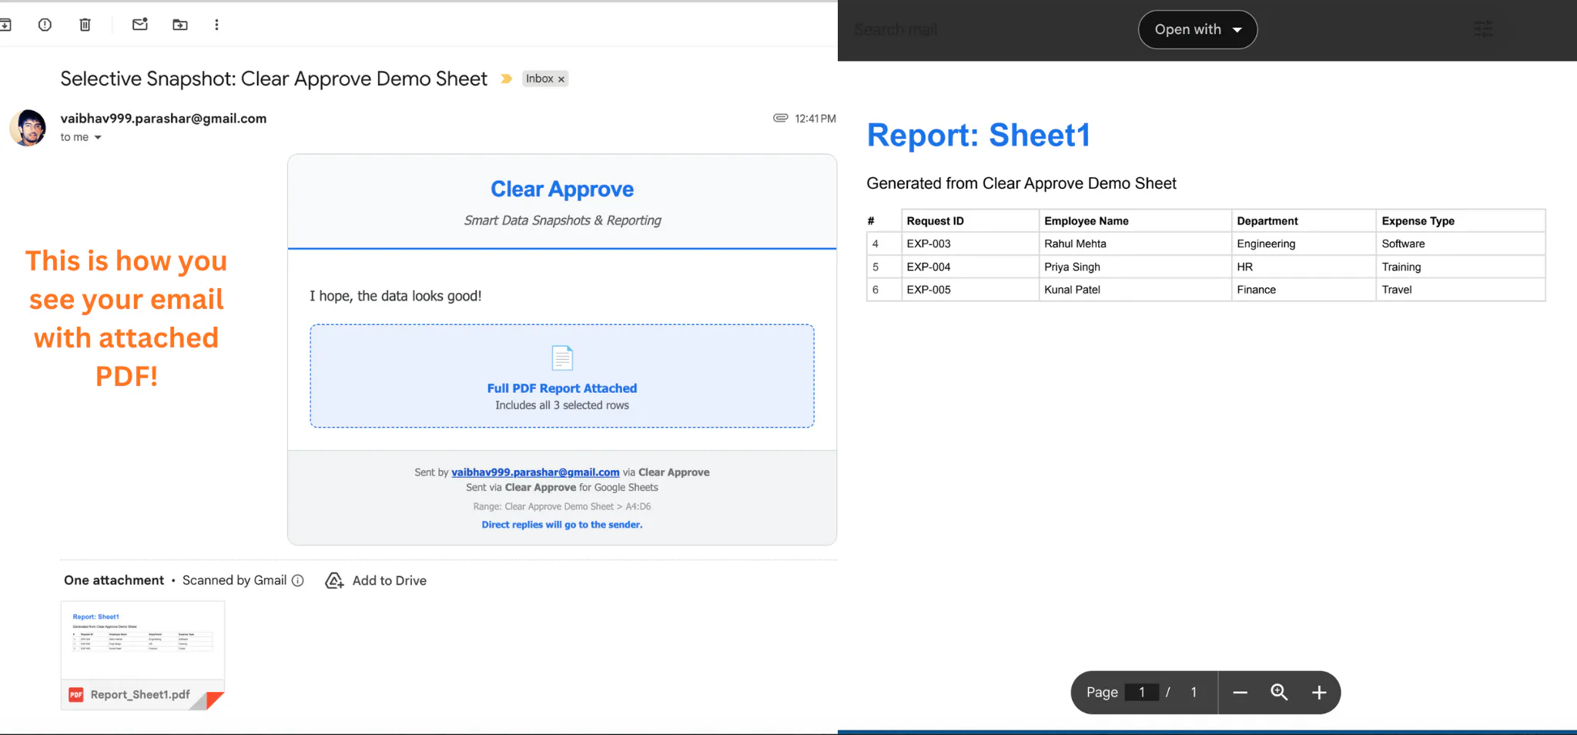1577x735 pixels.
Task: Open the vaibhav999.parashar@gmail.com link in the footer
Action: [535, 472]
